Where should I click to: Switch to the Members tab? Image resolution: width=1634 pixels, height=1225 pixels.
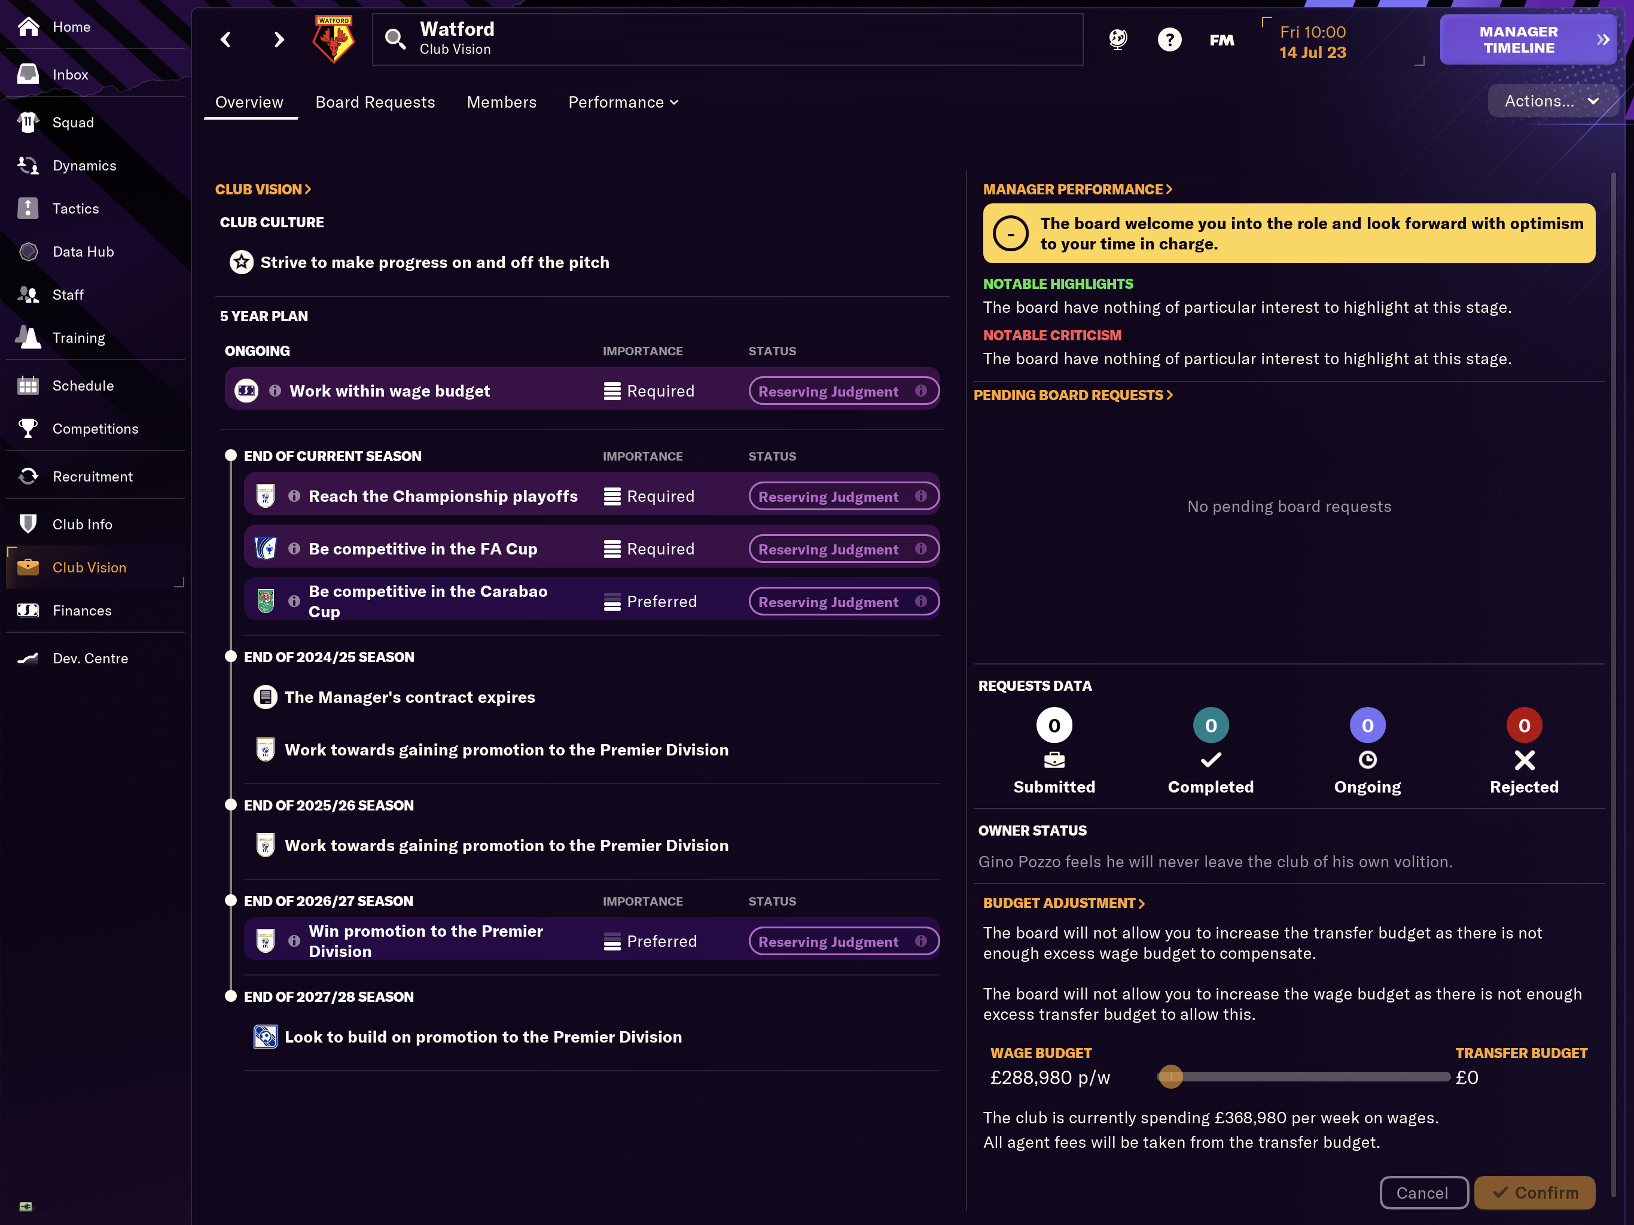(502, 102)
